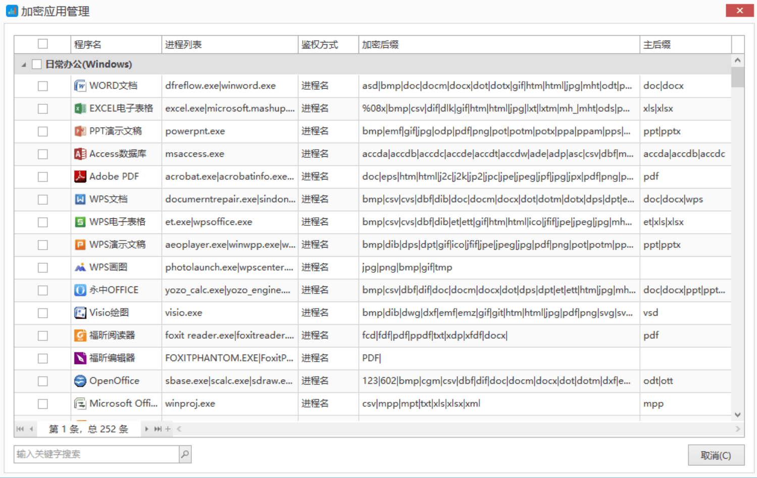Click the EXCEL电子表格 icon

click(80, 108)
